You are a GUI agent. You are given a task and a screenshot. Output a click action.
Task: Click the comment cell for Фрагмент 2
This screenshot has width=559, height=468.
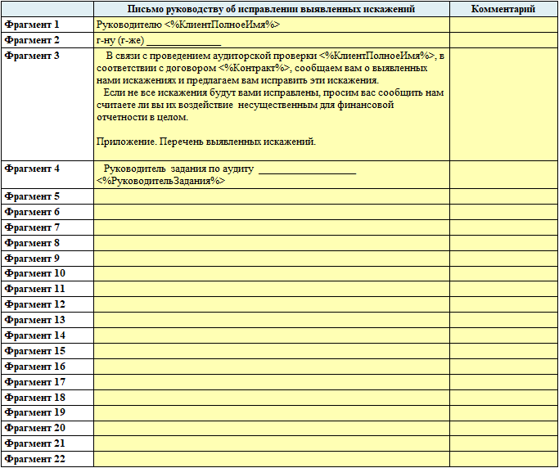coord(503,40)
